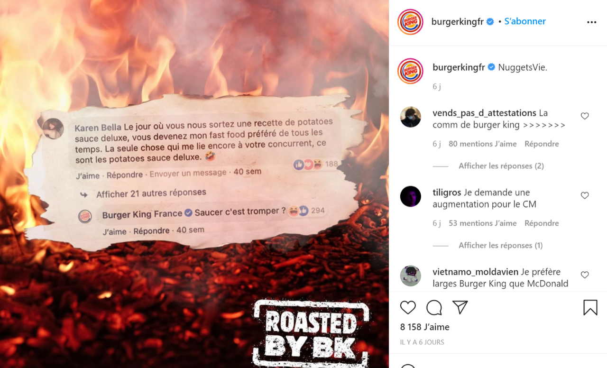Open the comment speech bubble icon
The height and width of the screenshot is (368, 607).
434,307
